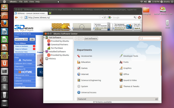This screenshot has width=174, height=108.
Task: Open History in Software Center sidebar
Action: [50, 58]
